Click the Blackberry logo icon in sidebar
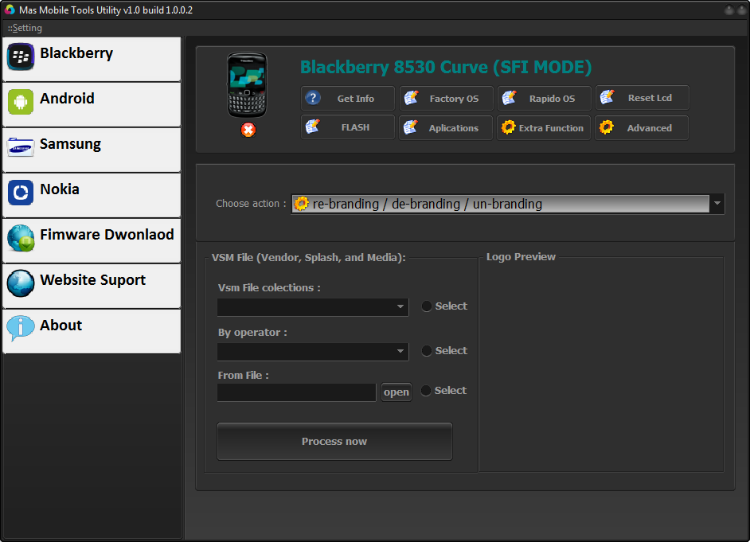 [21, 57]
